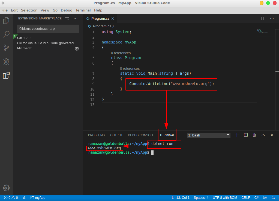
Task: Change encoding UTF-8 with BOM
Action: (x=225, y=198)
